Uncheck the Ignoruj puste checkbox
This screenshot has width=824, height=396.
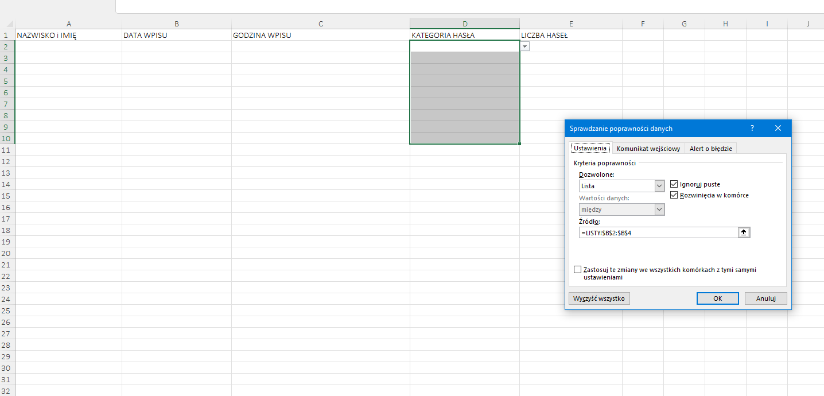[x=675, y=184]
